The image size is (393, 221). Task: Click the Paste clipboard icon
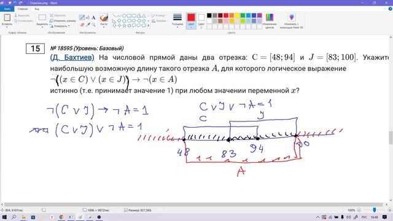pos(7,18)
